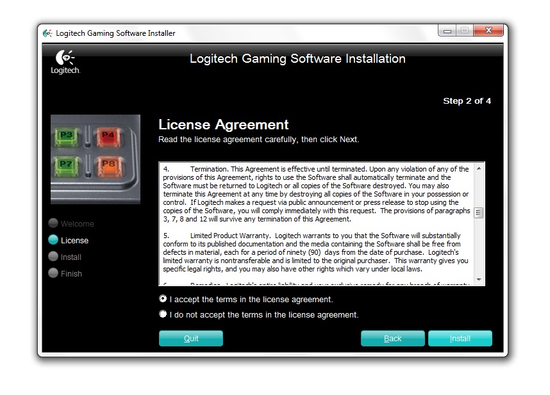Minimize the installer window

click(x=447, y=31)
